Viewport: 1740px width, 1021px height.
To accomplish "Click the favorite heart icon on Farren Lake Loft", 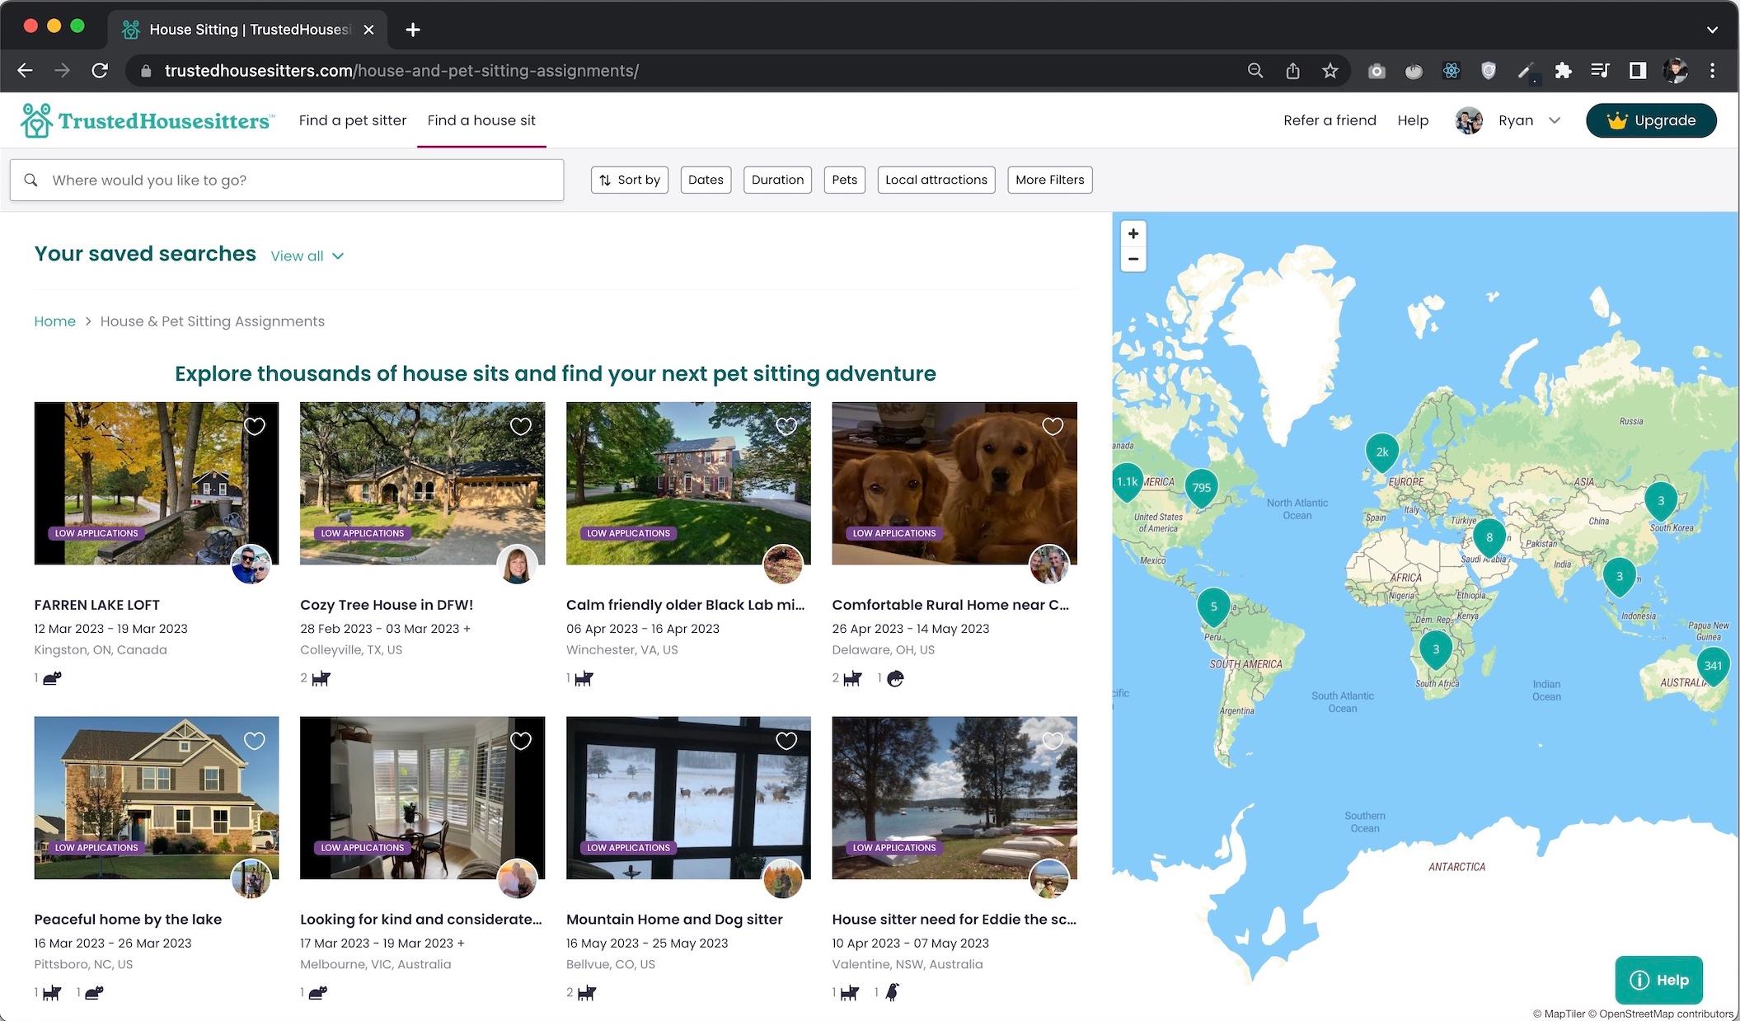I will tap(256, 425).
